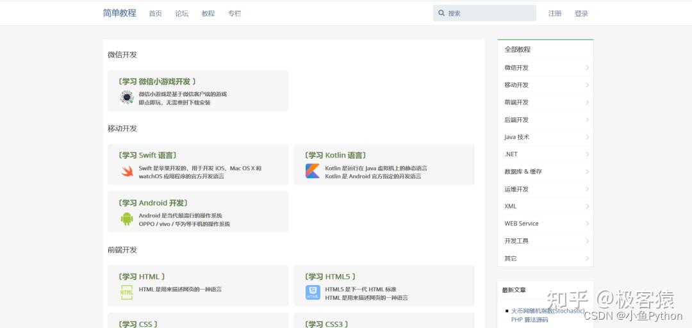Expand the 数据库 & 缓存 sidebar chevron
This screenshot has width=692, height=328.
pos(588,171)
